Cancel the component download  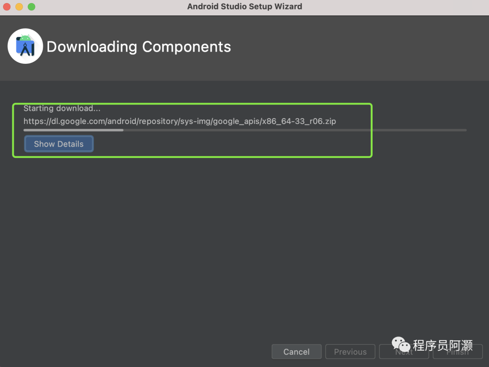point(297,352)
